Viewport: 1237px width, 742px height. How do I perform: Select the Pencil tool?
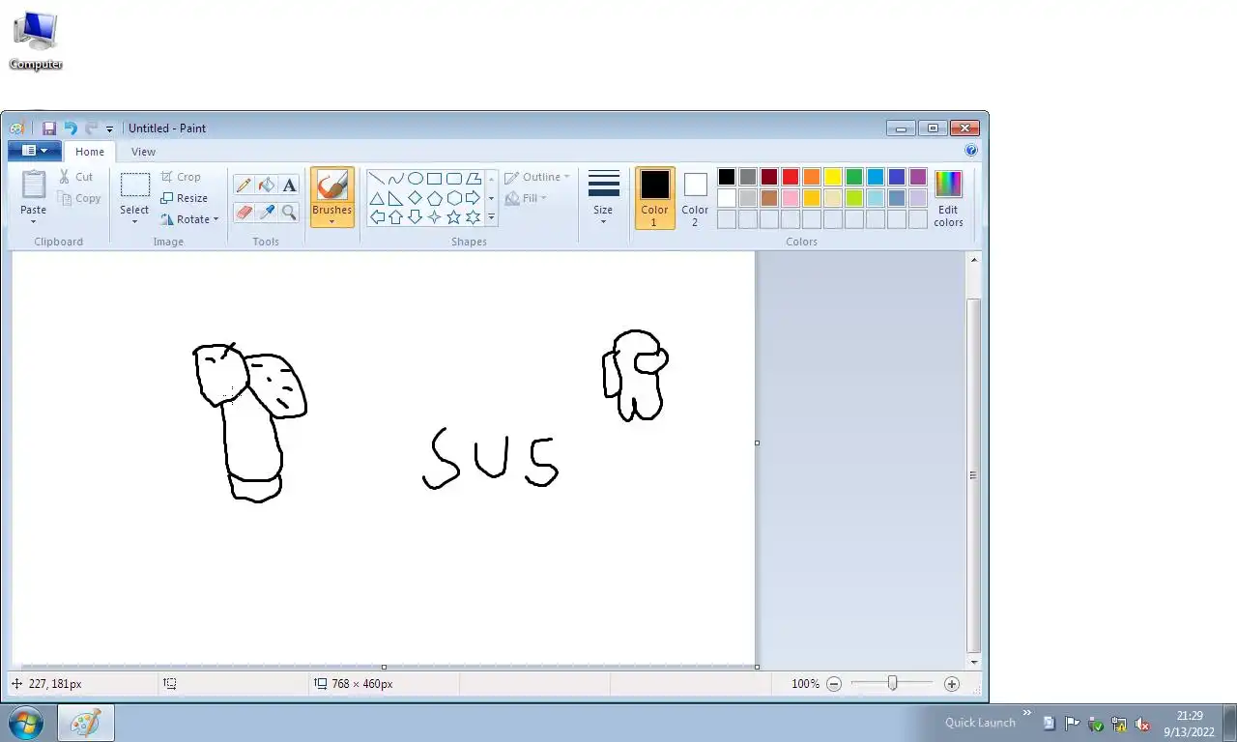(244, 185)
